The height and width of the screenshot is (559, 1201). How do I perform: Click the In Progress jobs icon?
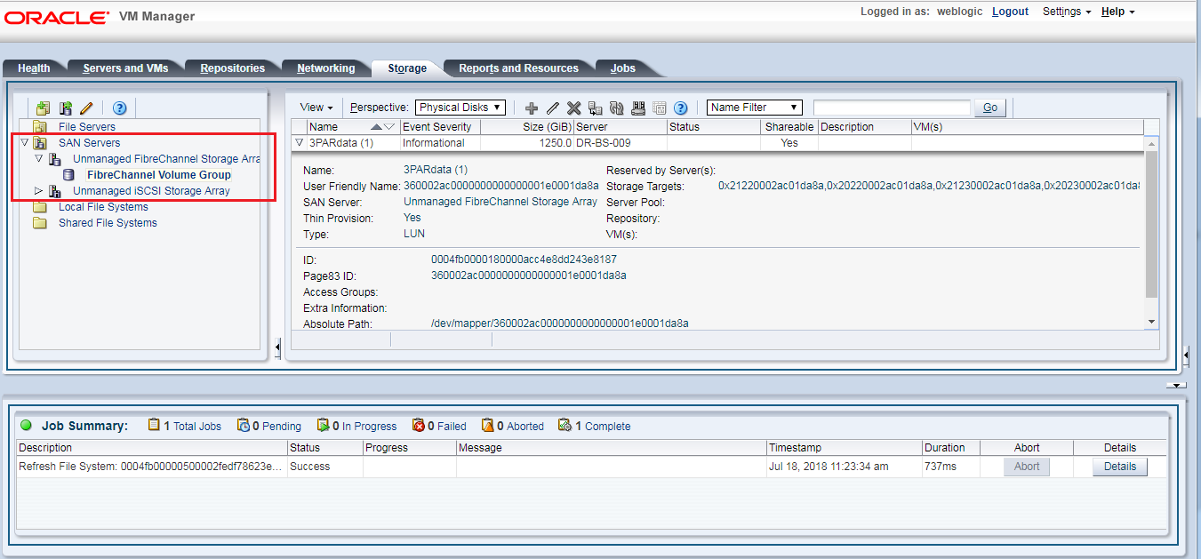323,426
